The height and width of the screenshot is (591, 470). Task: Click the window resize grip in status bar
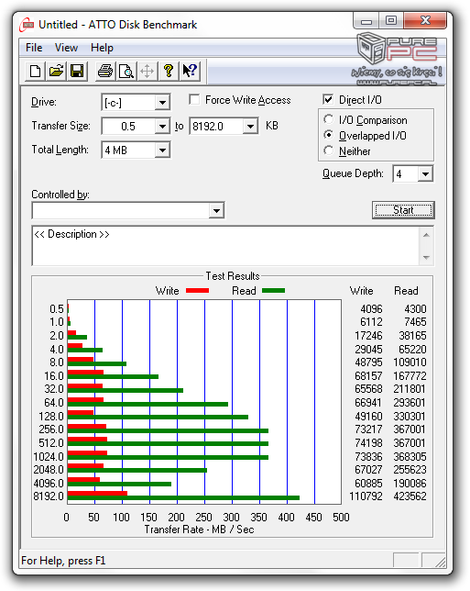pos(440,561)
